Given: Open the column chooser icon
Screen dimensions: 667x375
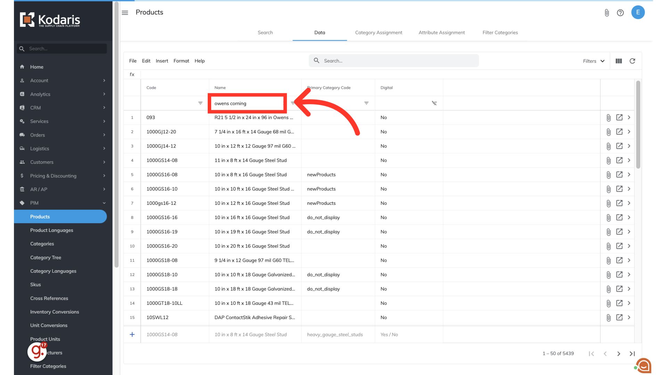Looking at the screenshot, I should pyautogui.click(x=619, y=61).
